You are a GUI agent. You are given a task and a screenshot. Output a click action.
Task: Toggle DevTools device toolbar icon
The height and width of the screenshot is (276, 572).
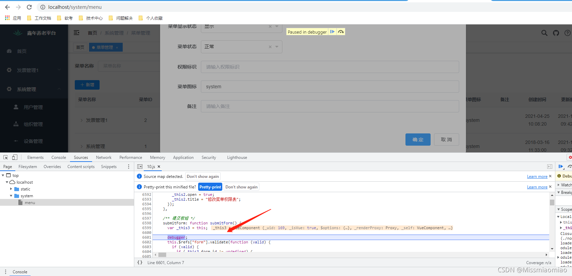pos(15,157)
